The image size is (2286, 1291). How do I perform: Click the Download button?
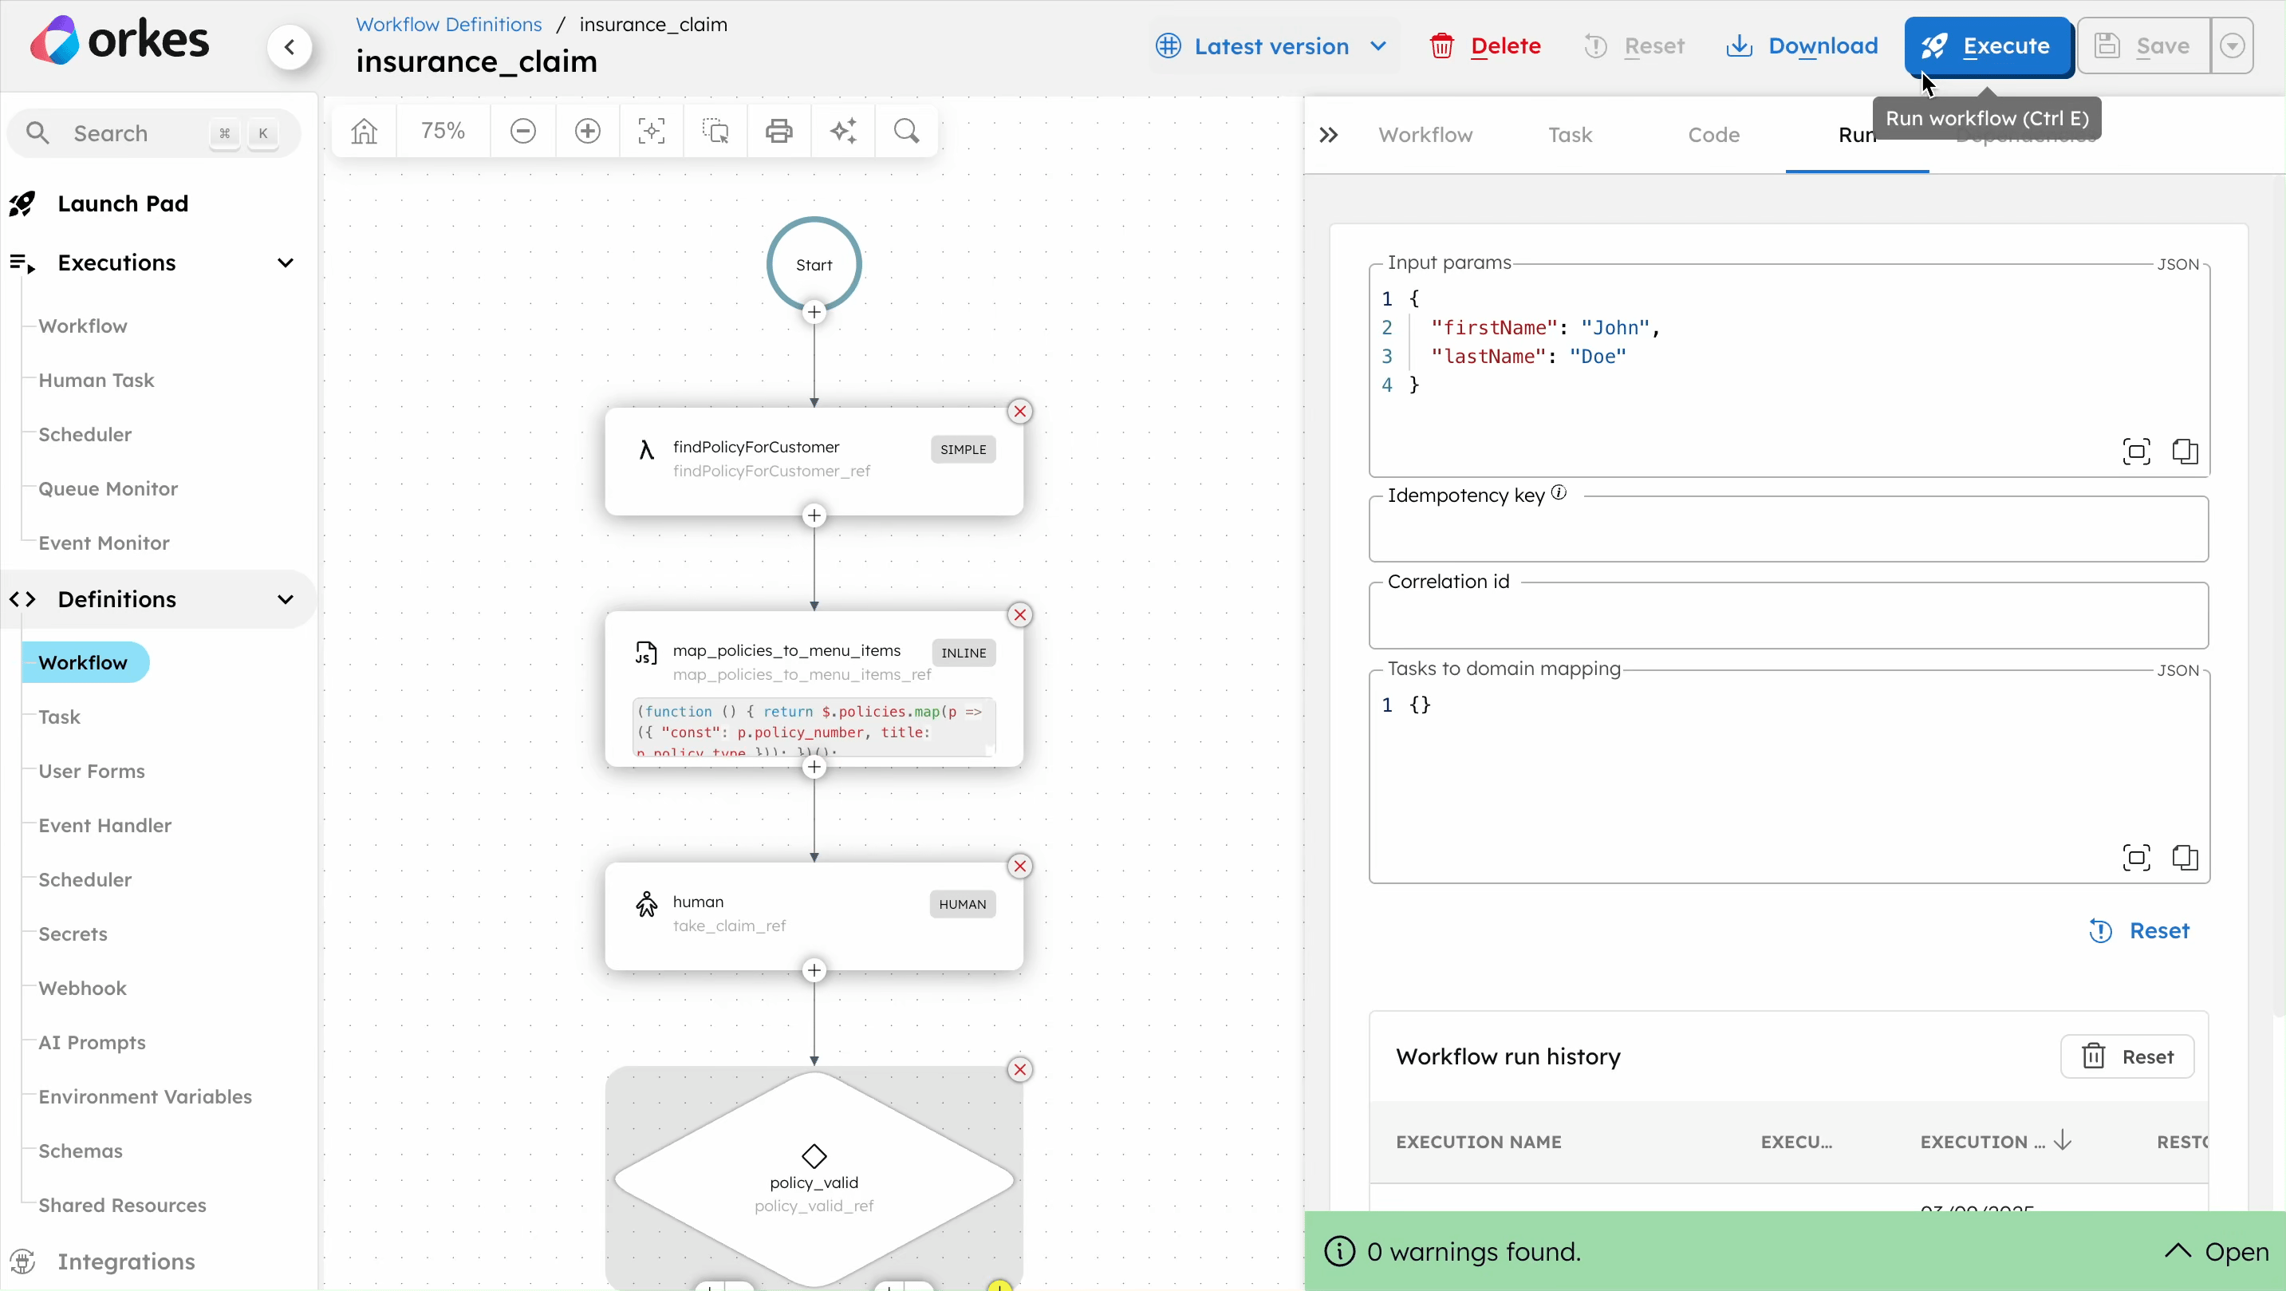pos(1802,46)
